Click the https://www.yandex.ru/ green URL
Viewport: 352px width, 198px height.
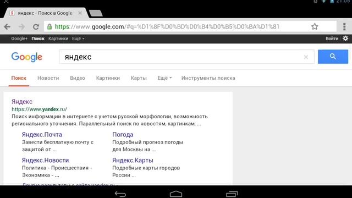(39, 109)
